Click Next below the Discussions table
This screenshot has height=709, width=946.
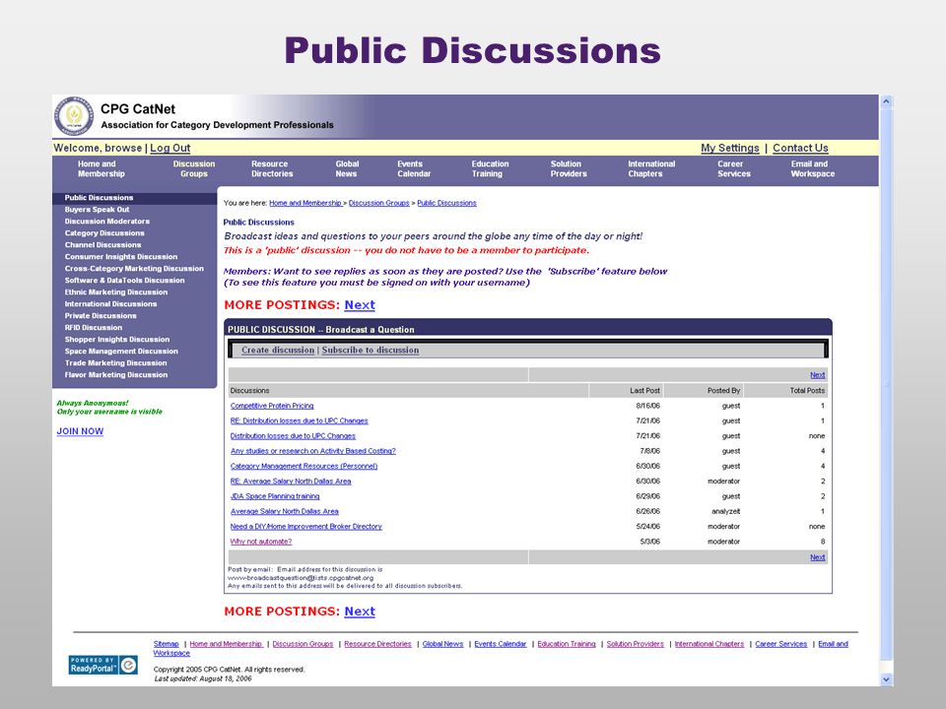tap(818, 557)
